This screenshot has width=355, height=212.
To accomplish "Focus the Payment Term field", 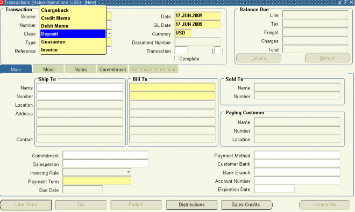I will coord(97,181).
